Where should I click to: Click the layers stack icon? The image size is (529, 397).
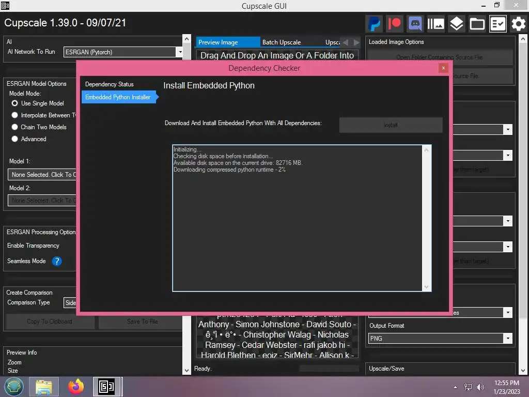457,24
